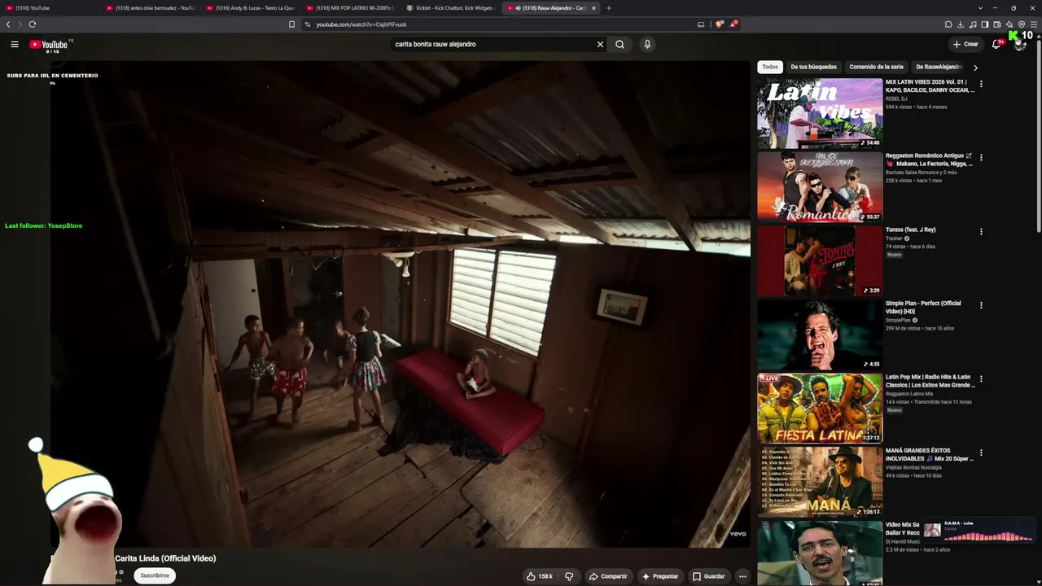This screenshot has height=586, width=1042.
Task: Dislike the video with thumbs down
Action: [569, 576]
